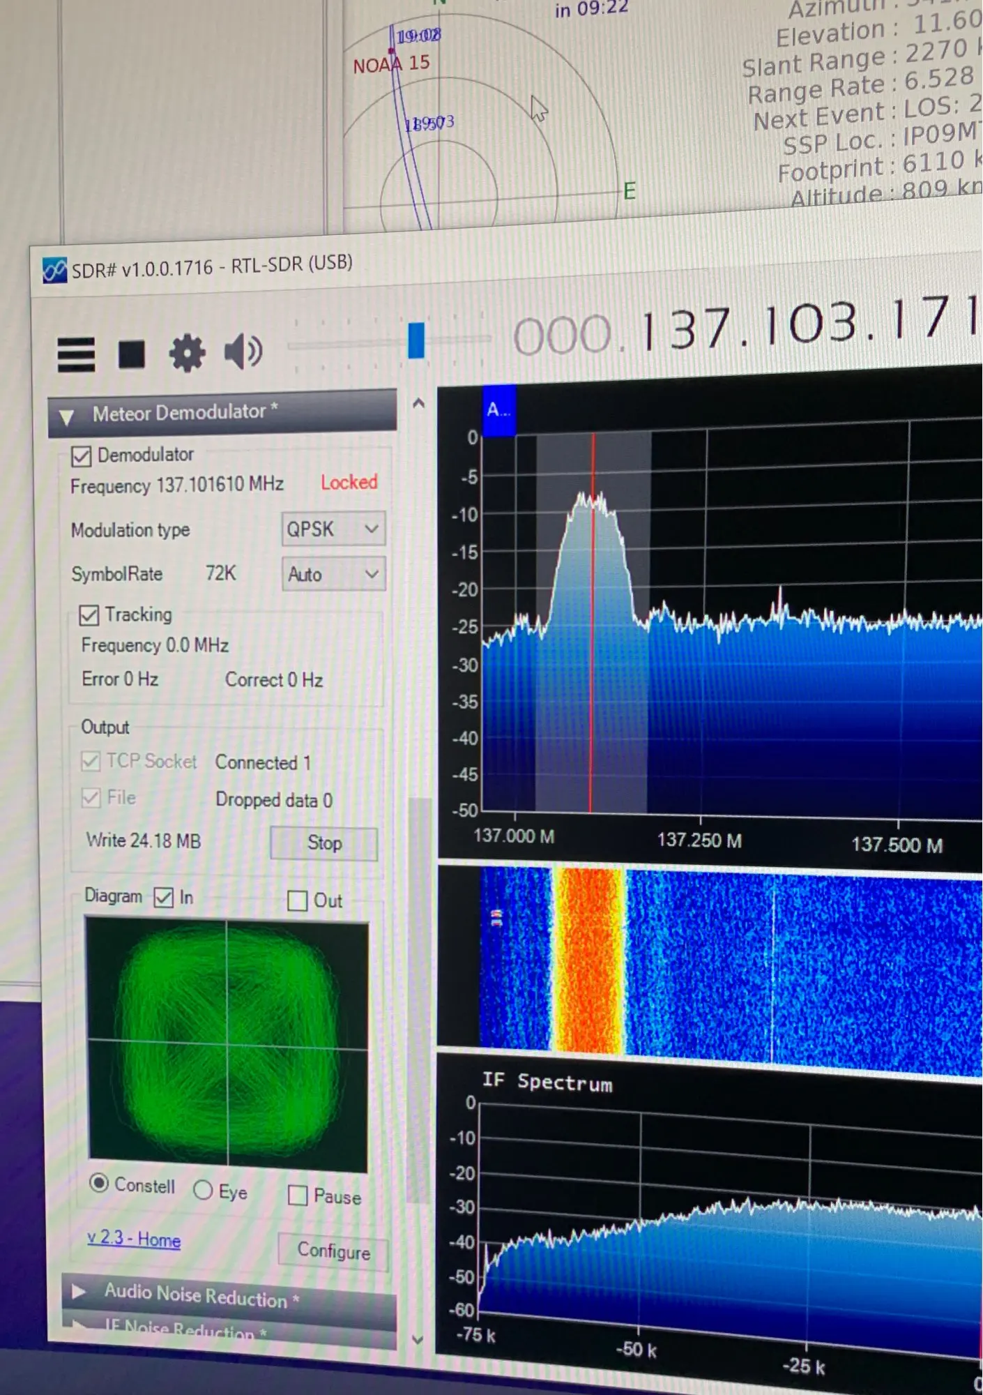983x1395 pixels.
Task: Click the blue 'A...' marker in spectrum
Action: [x=499, y=411]
